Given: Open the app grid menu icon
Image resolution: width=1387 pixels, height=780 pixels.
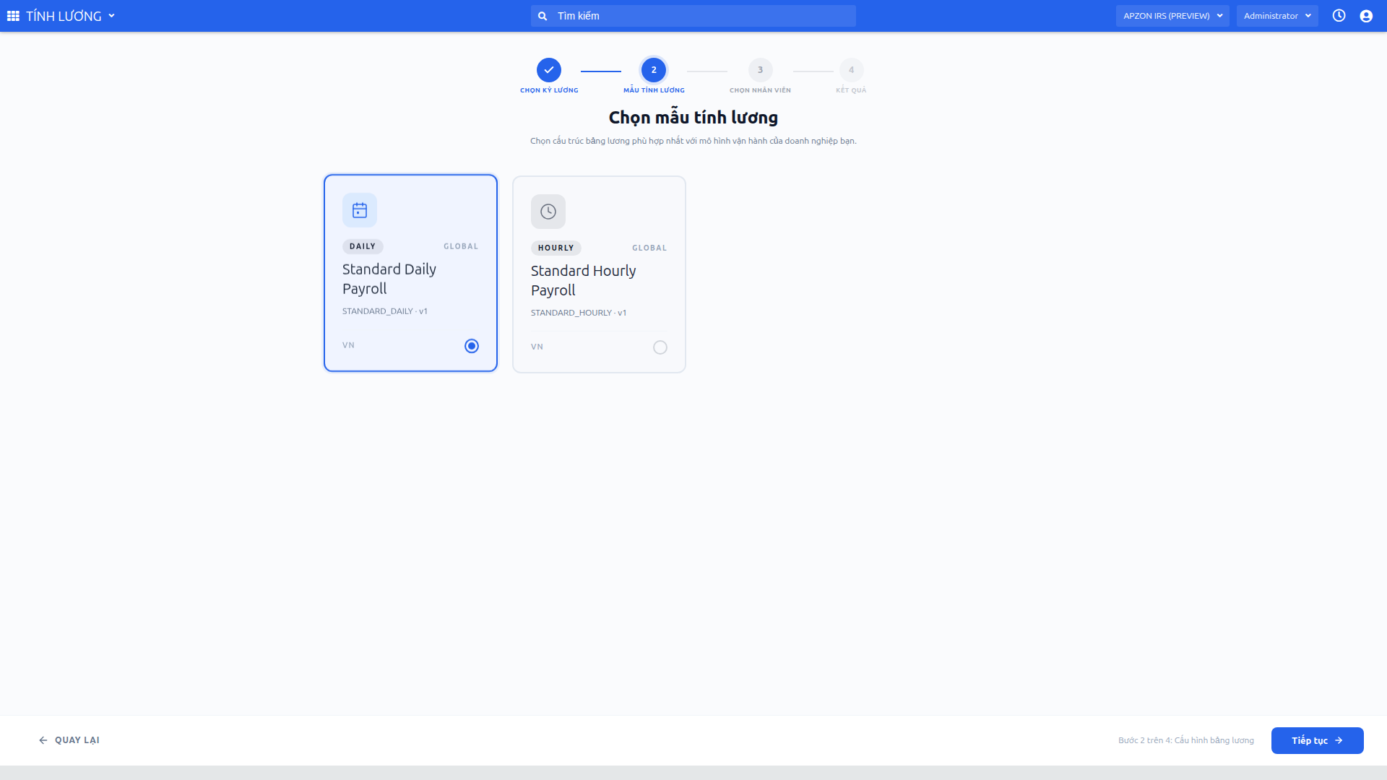Looking at the screenshot, I should pos(13,16).
